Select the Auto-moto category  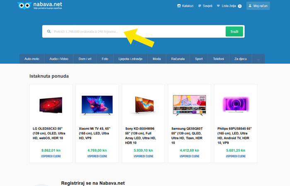(x=32, y=59)
